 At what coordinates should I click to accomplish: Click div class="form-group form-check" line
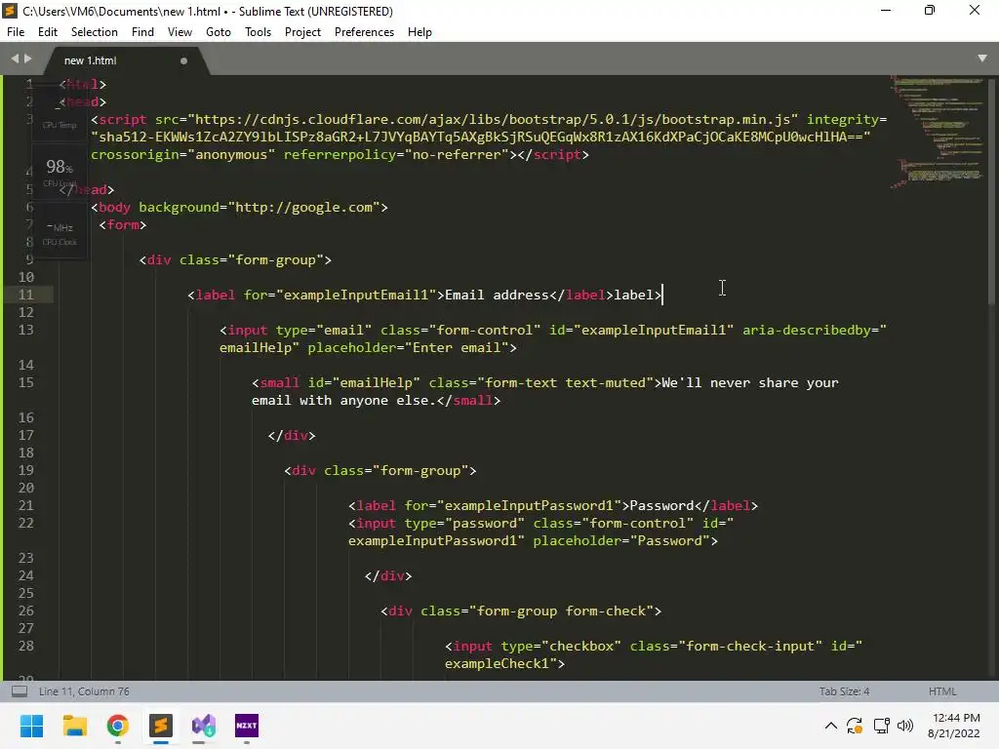point(521,611)
